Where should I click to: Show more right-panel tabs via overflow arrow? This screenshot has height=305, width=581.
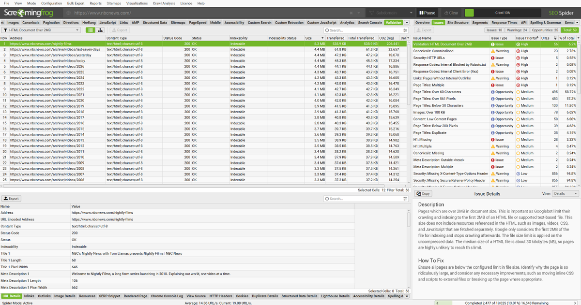coord(577,22)
